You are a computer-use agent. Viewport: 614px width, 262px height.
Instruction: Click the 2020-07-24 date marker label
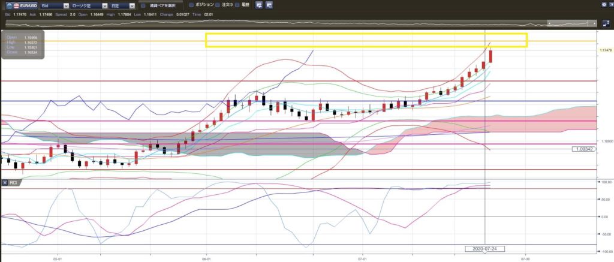(x=484, y=249)
